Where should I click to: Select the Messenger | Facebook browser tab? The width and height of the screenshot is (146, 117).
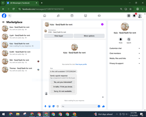tap(22, 3)
